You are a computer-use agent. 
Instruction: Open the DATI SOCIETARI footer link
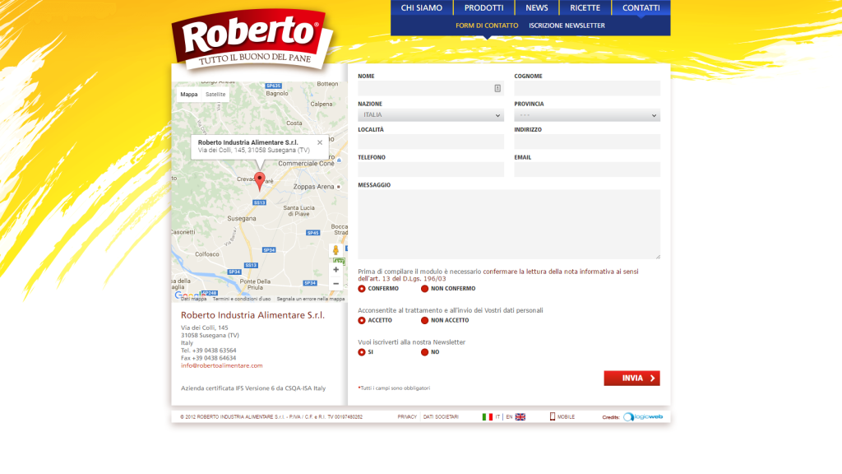coord(441,417)
